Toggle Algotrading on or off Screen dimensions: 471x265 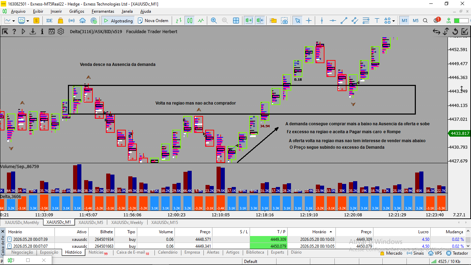click(117, 21)
